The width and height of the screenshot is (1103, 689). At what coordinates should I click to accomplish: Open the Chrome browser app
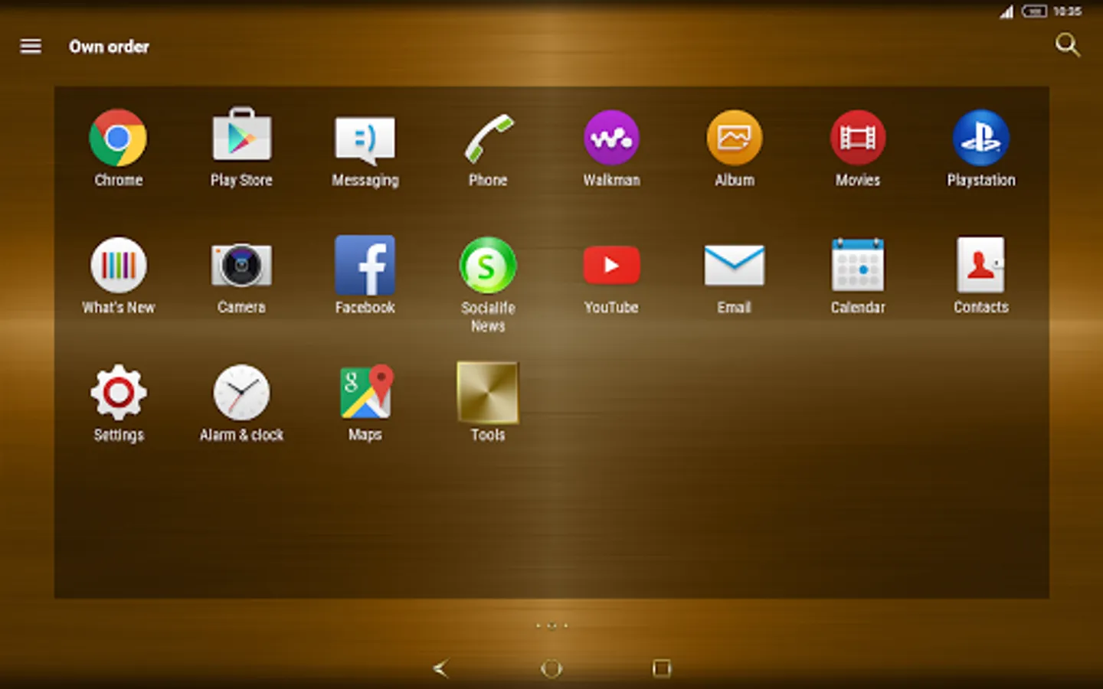[118, 139]
